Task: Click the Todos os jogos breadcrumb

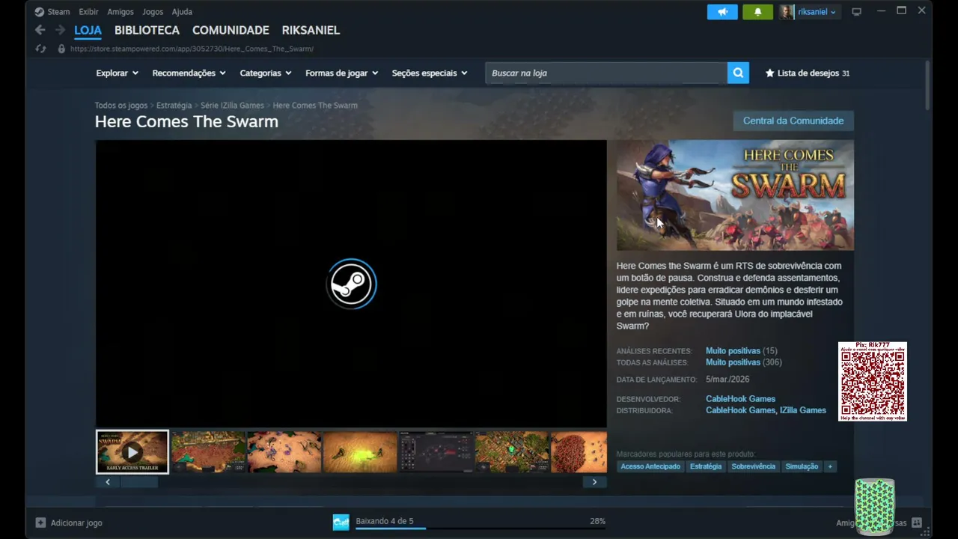Action: pyautogui.click(x=121, y=106)
